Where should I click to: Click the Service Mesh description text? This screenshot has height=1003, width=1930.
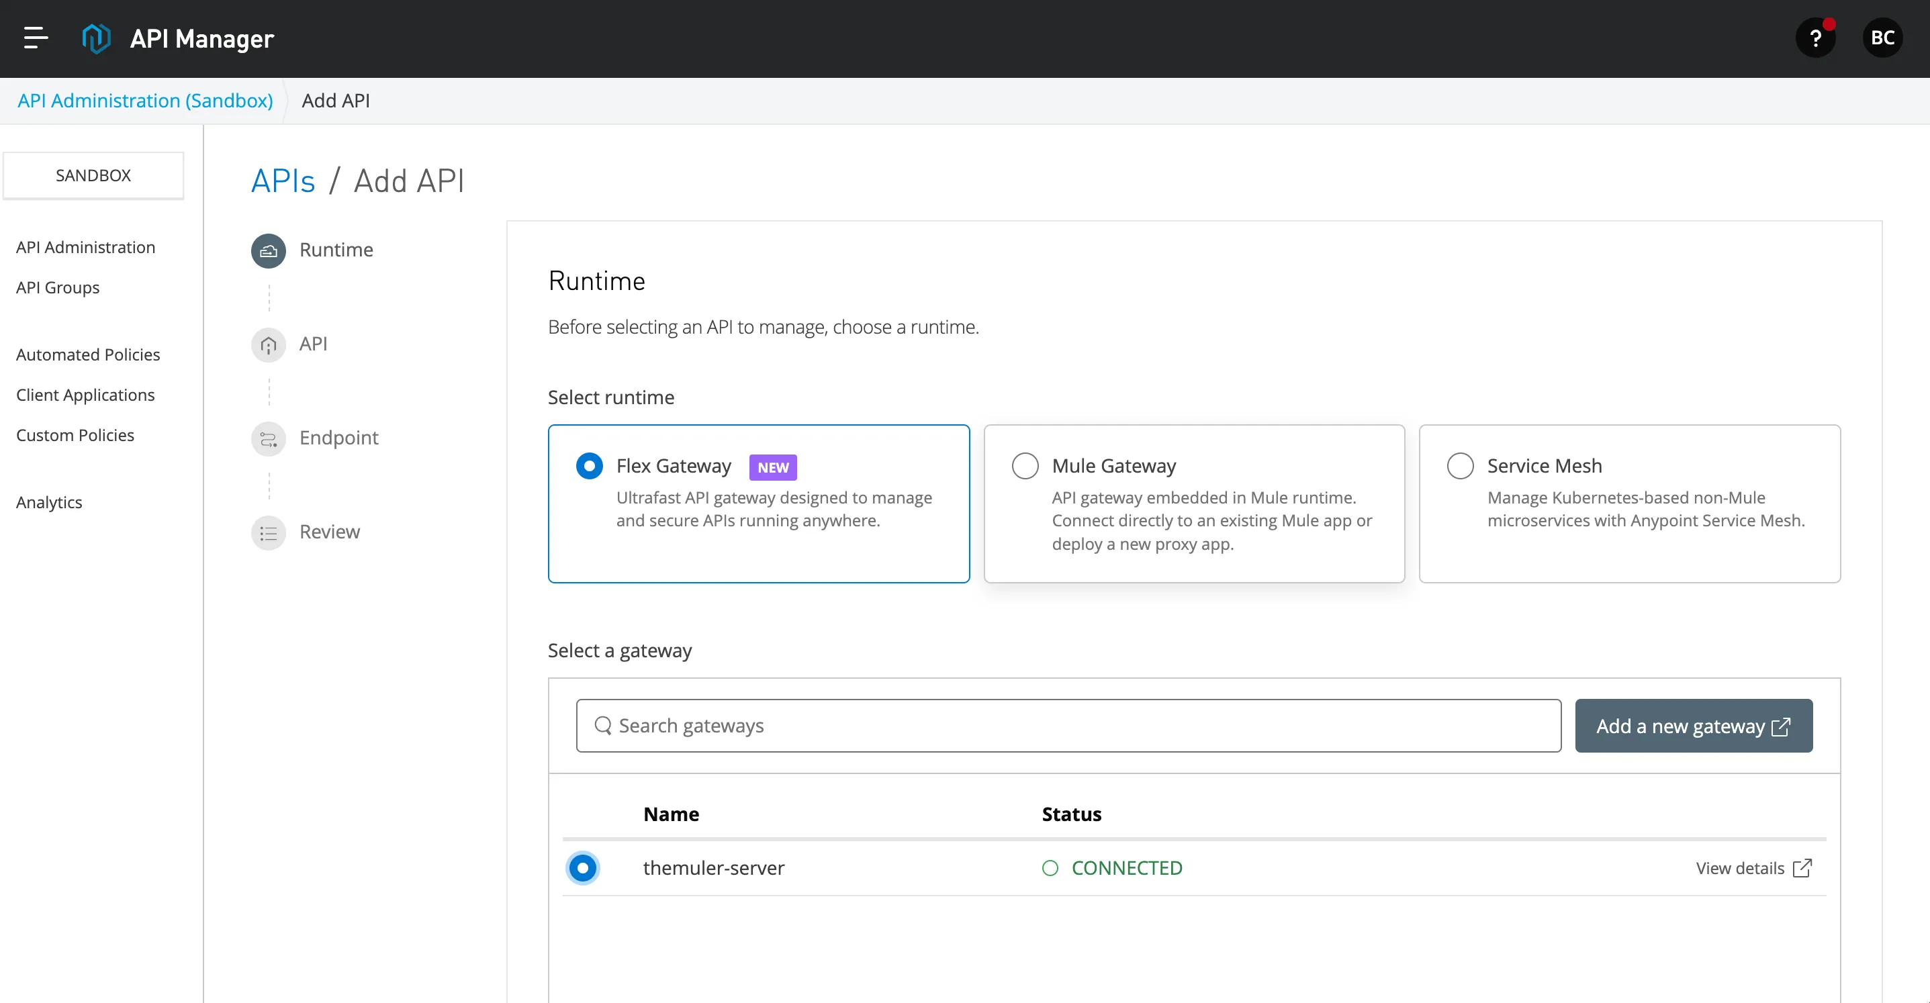click(1646, 509)
